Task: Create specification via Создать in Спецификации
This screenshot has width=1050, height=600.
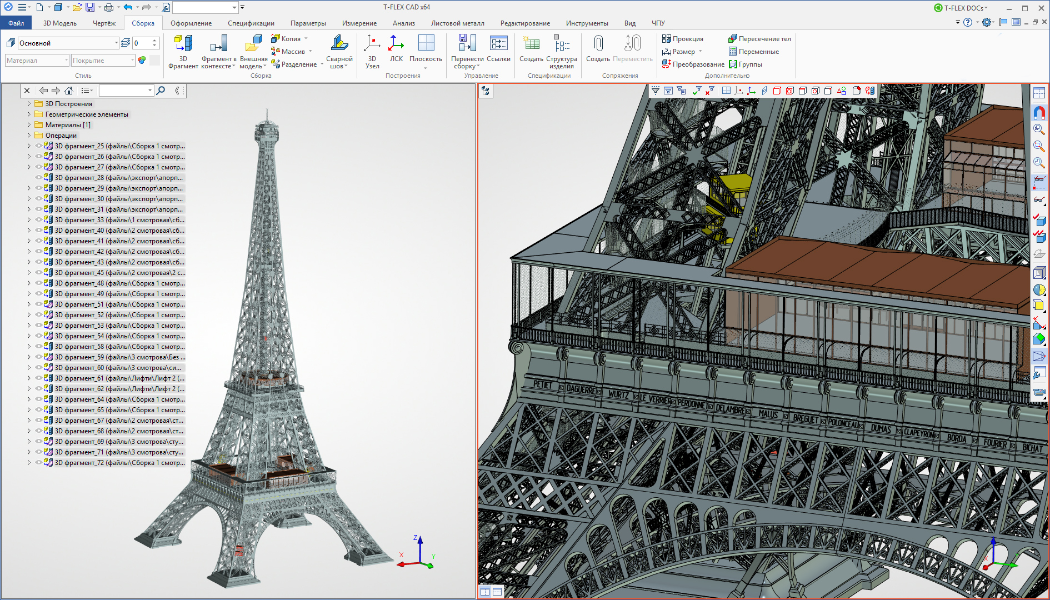Action: pos(531,48)
